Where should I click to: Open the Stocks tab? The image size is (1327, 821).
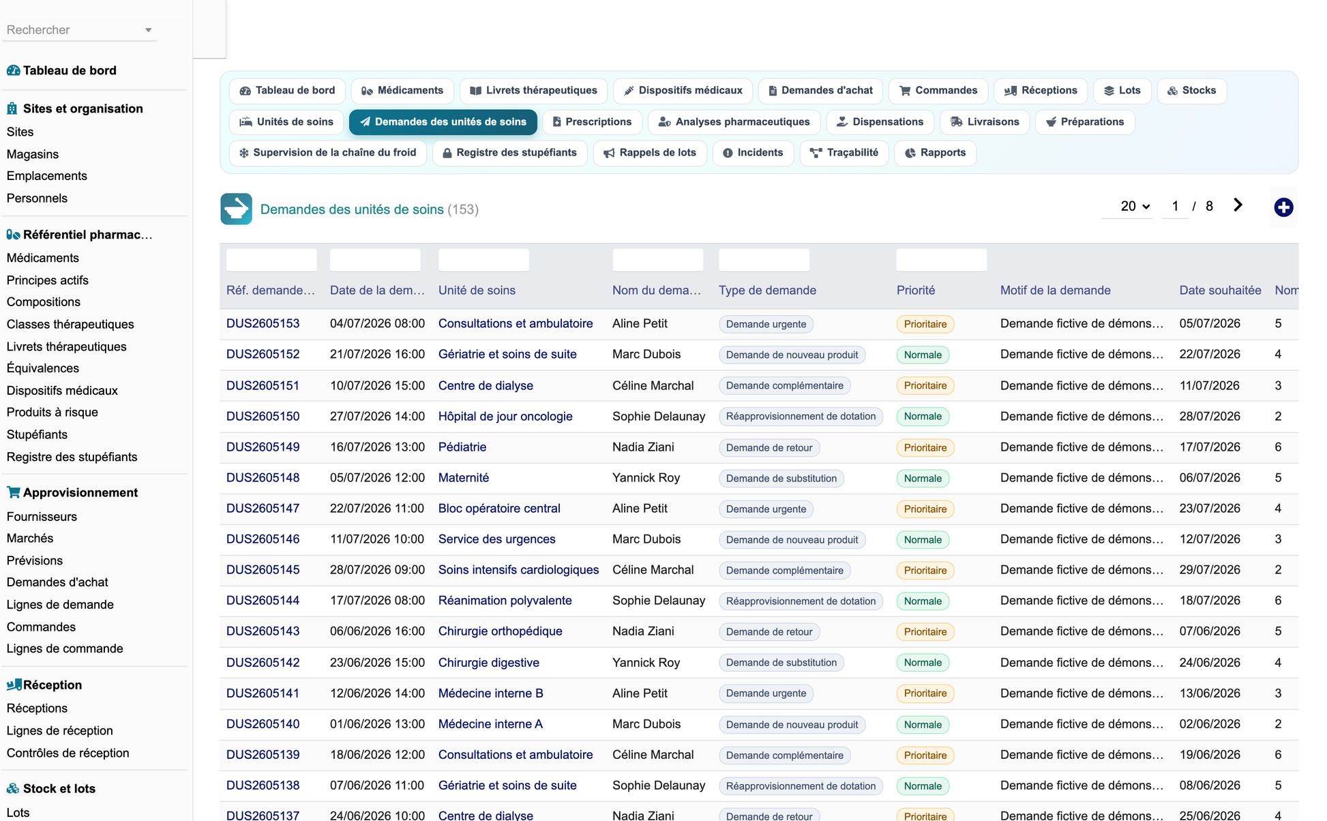1192,91
